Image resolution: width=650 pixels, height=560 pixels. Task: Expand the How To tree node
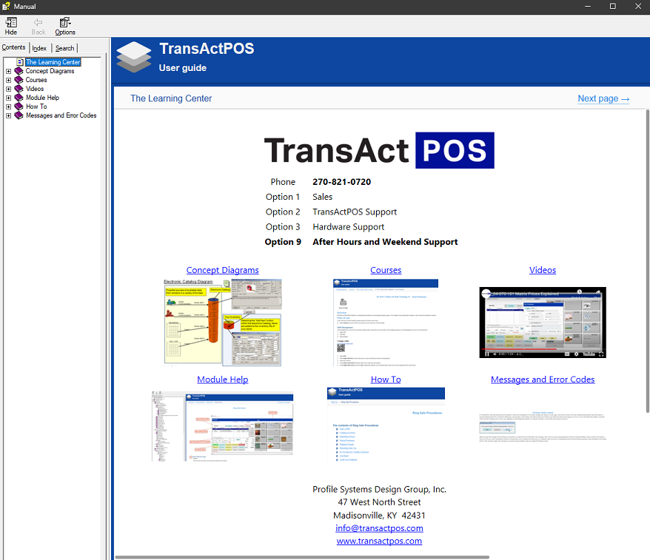[x=8, y=107]
